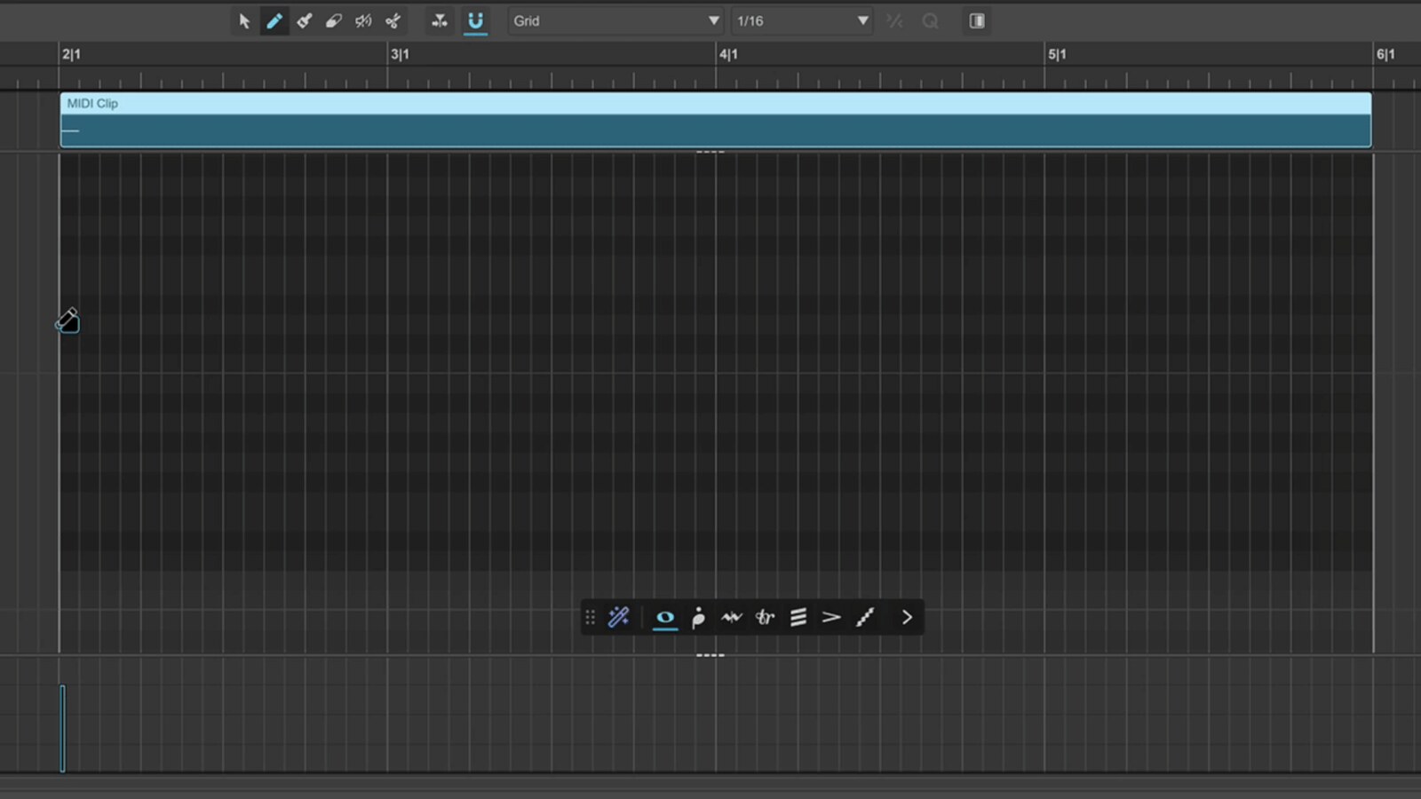1421x799 pixels.
Task: Select the Brush paint tool
Action: pos(305,20)
